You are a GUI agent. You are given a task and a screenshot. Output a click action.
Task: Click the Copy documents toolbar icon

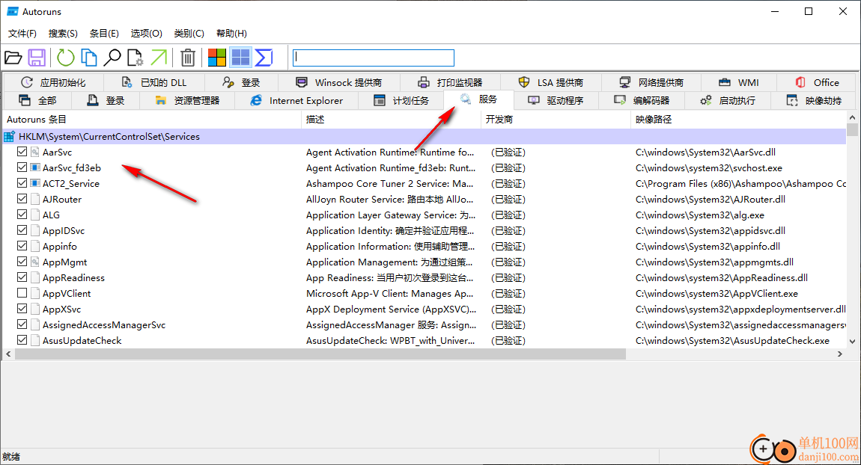(88, 58)
